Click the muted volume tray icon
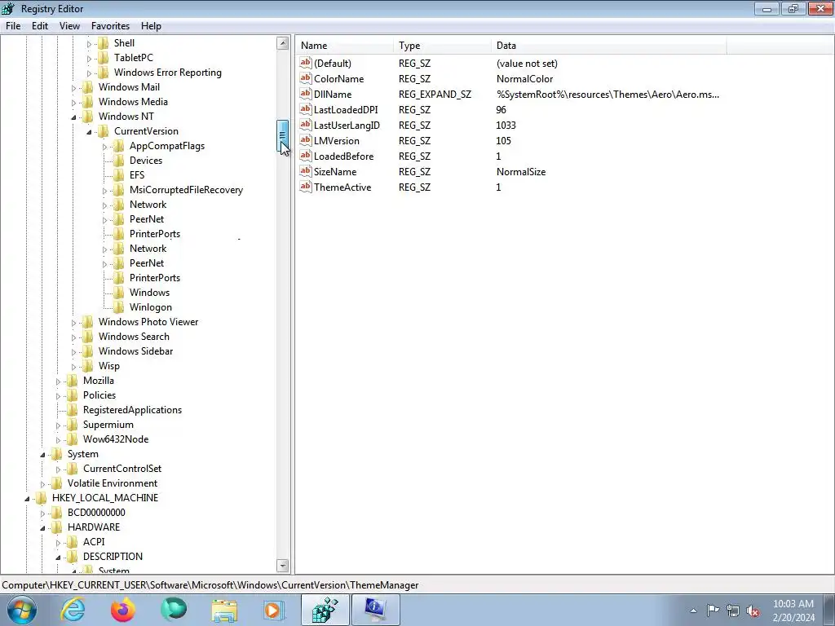 point(753,611)
